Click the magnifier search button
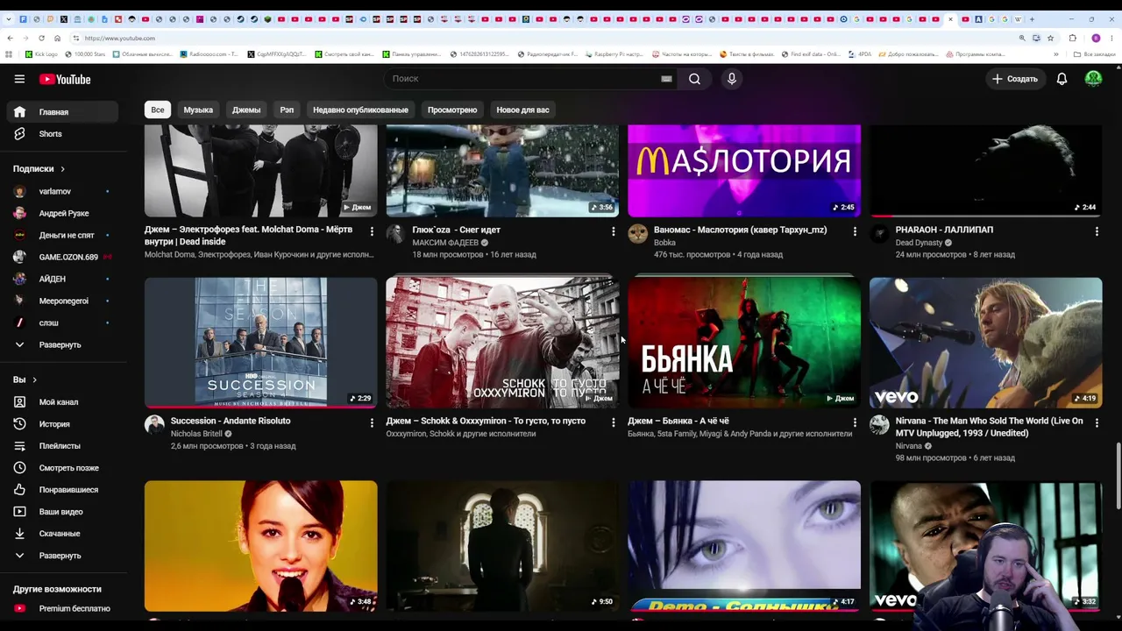Image resolution: width=1122 pixels, height=631 pixels. coord(694,79)
